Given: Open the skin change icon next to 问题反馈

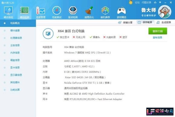Looking at the screenshot, I should pos(155,2).
